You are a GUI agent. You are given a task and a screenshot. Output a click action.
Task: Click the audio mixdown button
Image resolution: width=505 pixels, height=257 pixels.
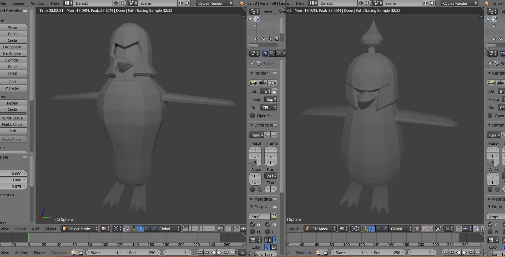click(x=272, y=83)
